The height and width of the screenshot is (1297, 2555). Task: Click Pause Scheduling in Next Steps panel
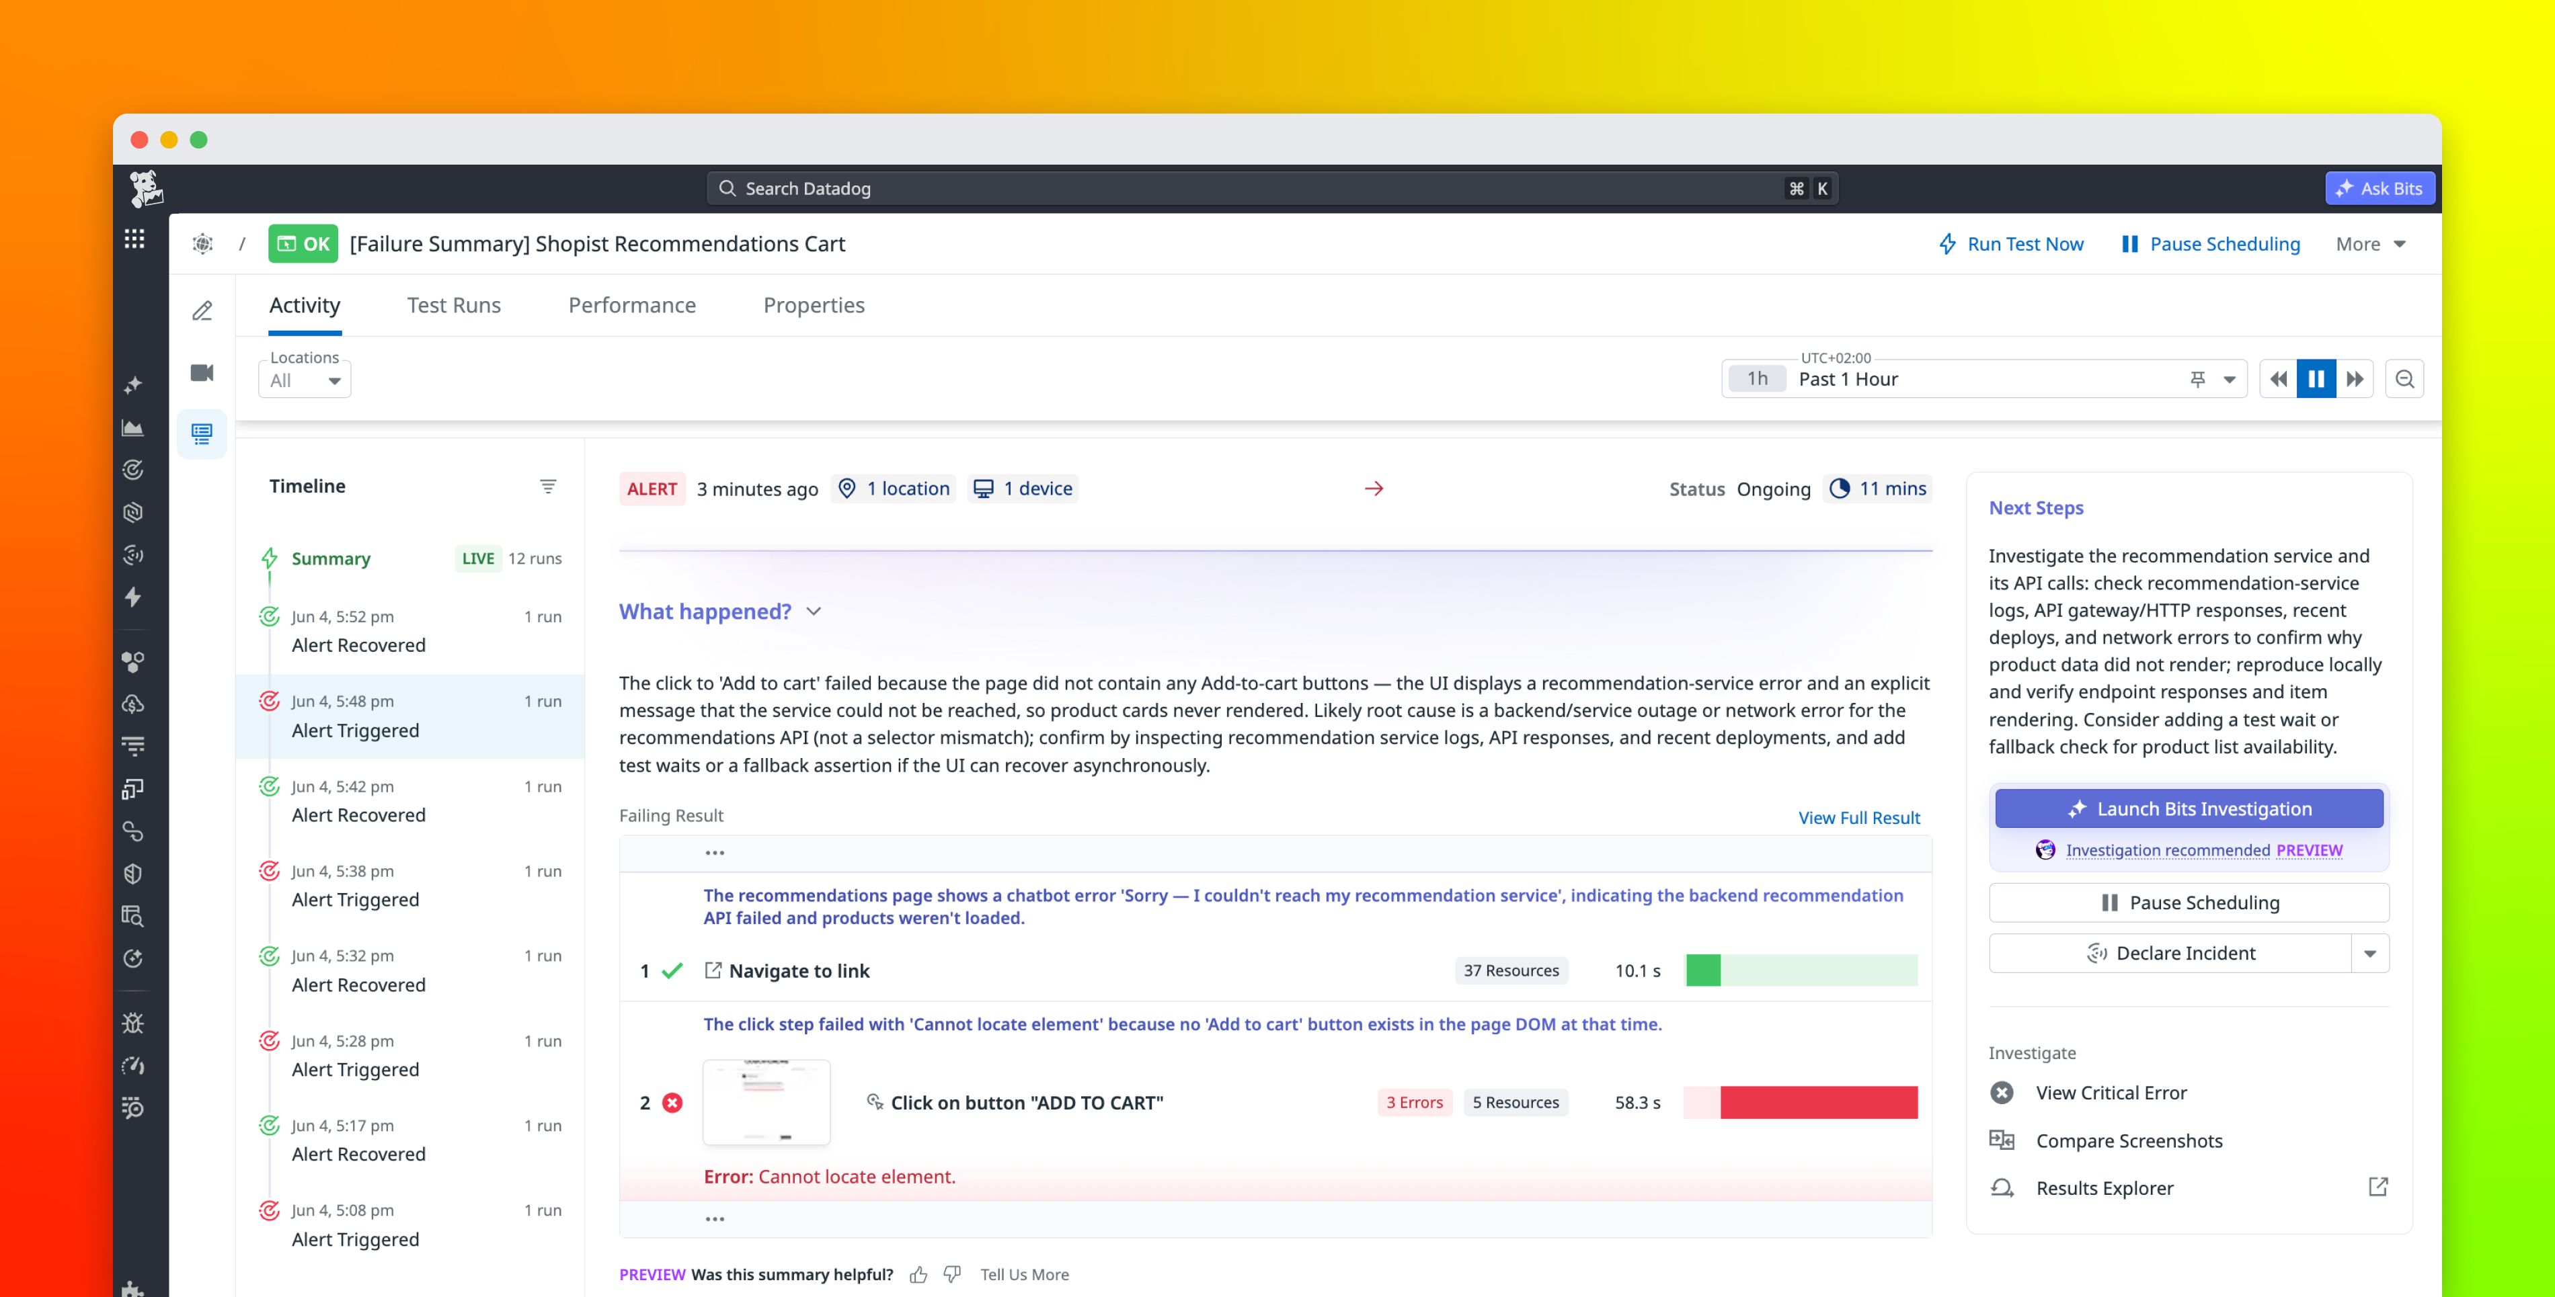[x=2189, y=903]
